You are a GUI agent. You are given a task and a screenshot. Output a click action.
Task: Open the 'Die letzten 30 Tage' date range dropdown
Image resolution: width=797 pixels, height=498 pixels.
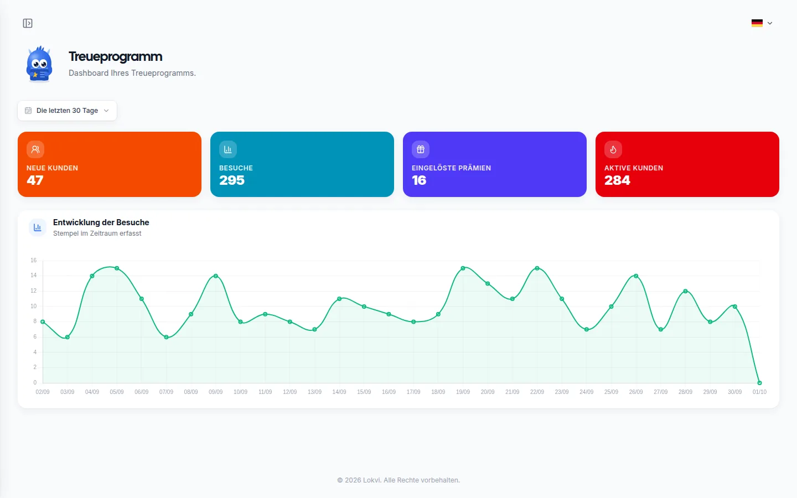(x=67, y=111)
